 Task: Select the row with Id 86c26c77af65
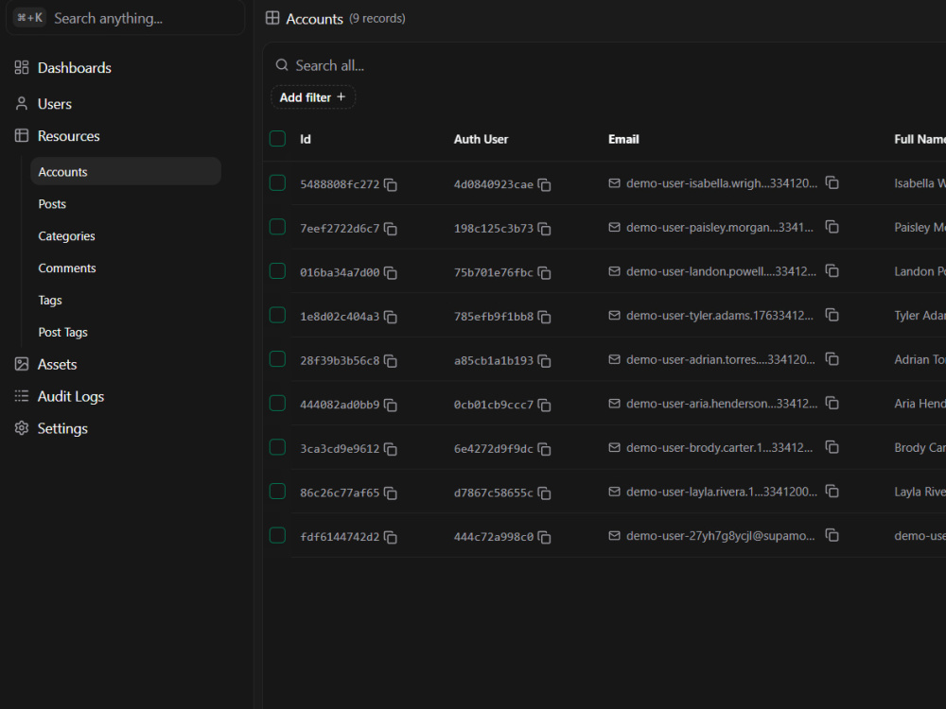coord(277,491)
